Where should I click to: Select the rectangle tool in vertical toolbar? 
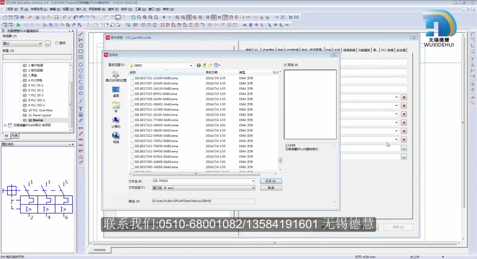[80, 51]
